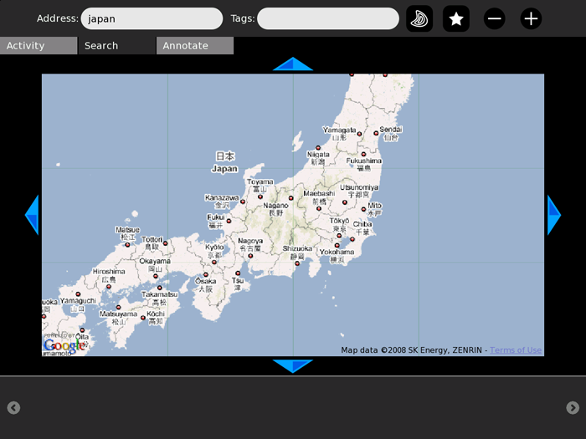
Task: Switch to the Activity tab
Action: [39, 46]
